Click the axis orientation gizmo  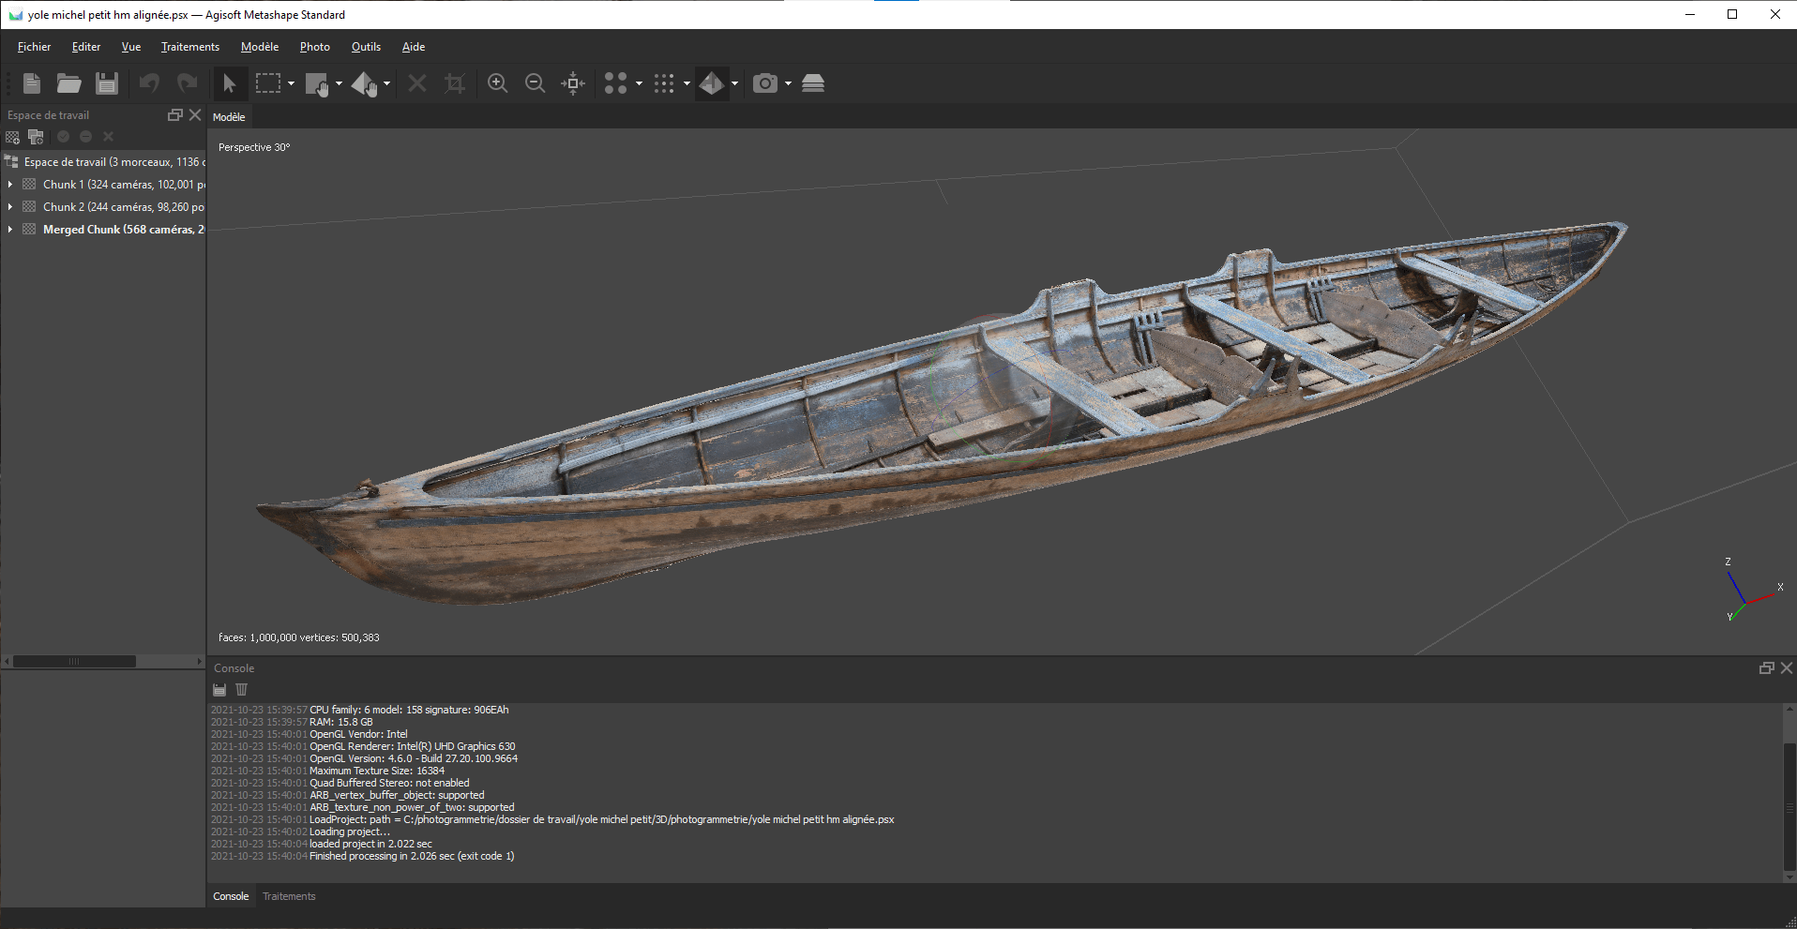(x=1753, y=591)
